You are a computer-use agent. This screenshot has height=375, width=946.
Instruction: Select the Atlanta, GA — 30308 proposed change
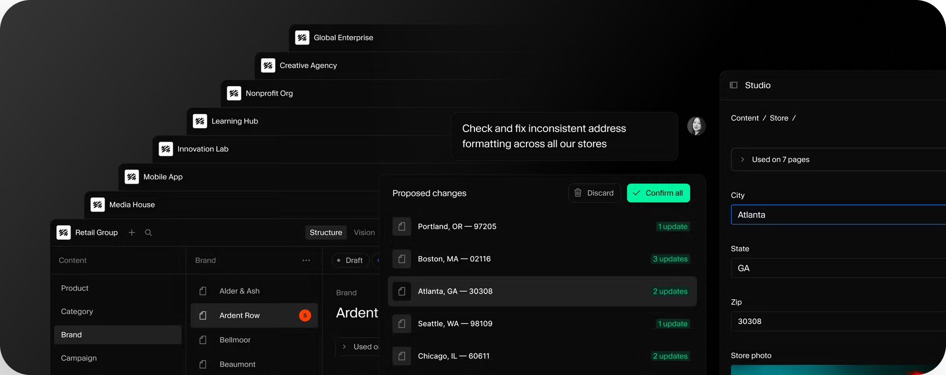(x=542, y=291)
